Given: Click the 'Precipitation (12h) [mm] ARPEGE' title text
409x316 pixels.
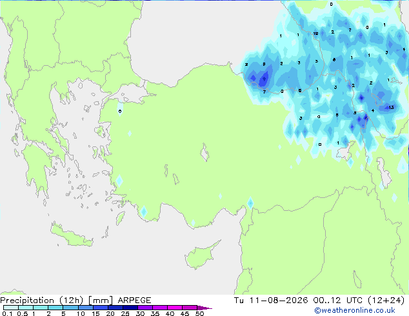Looking at the screenshot, I should tap(75, 301).
